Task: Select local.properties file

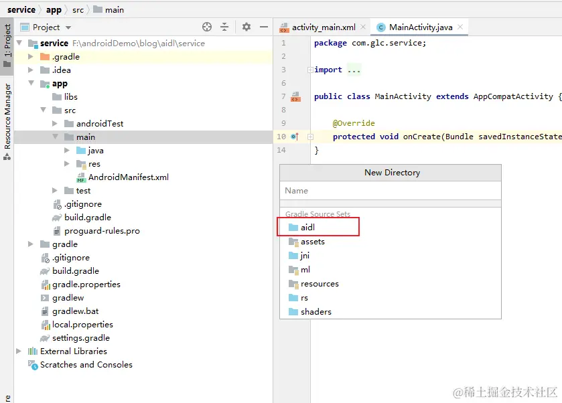Action: 82,325
